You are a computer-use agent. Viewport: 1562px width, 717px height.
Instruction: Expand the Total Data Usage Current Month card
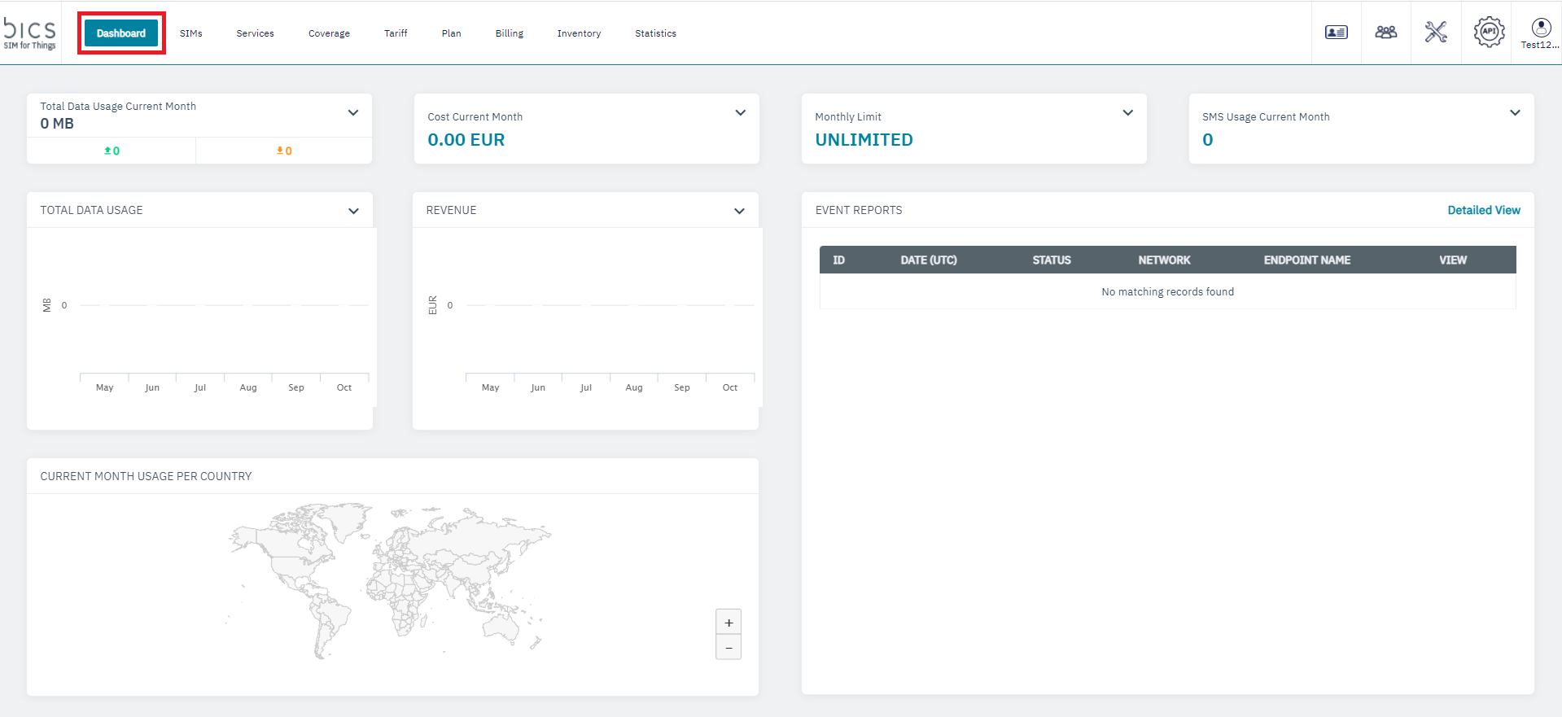[353, 113]
